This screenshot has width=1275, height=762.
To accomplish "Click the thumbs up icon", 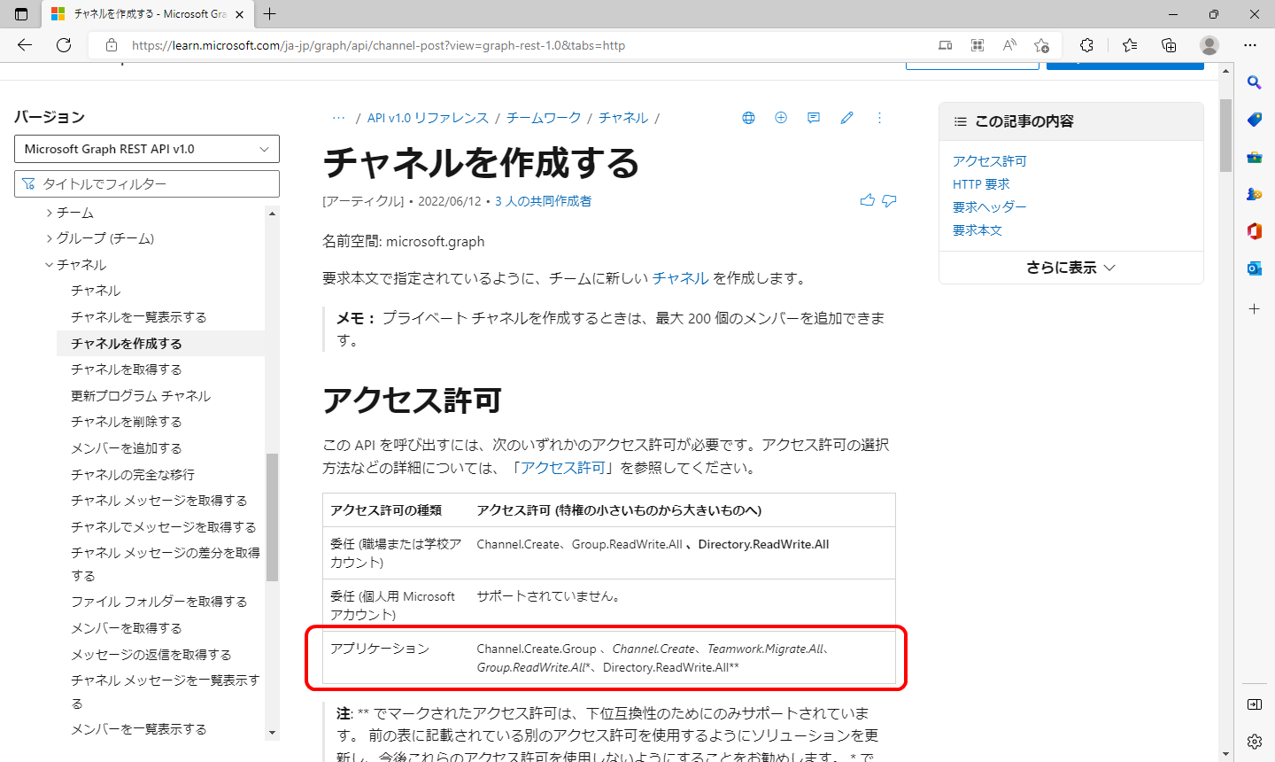I will [868, 201].
